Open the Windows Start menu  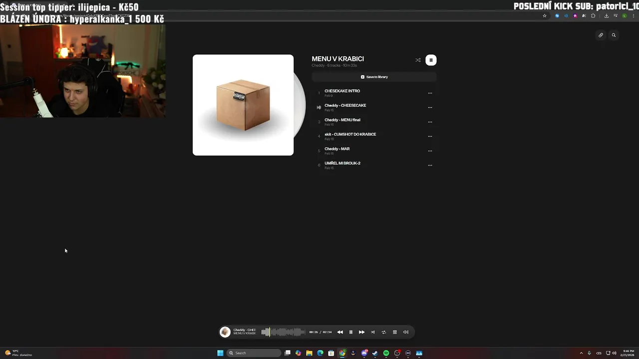tap(220, 353)
